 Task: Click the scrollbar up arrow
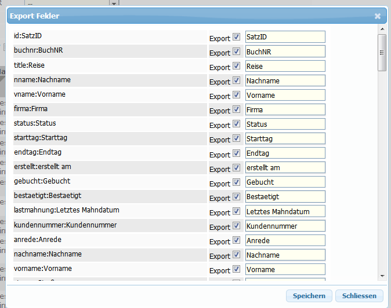382,29
